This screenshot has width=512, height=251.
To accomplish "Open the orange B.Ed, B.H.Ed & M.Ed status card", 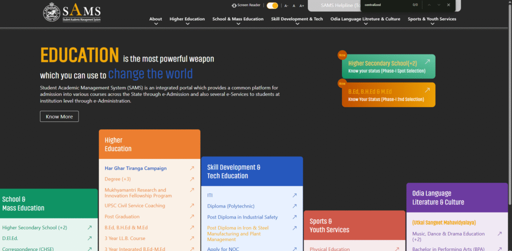I will tap(388, 94).
